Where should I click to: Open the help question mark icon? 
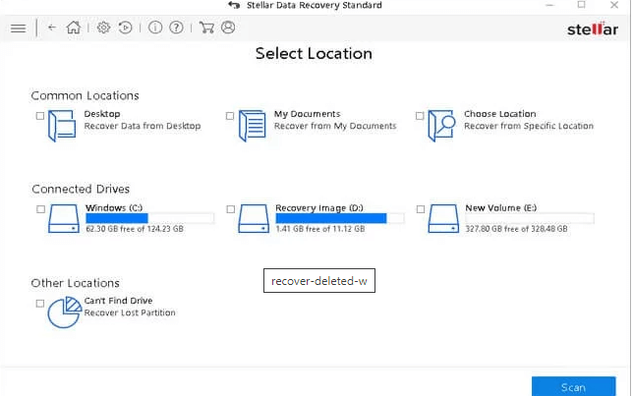point(176,28)
